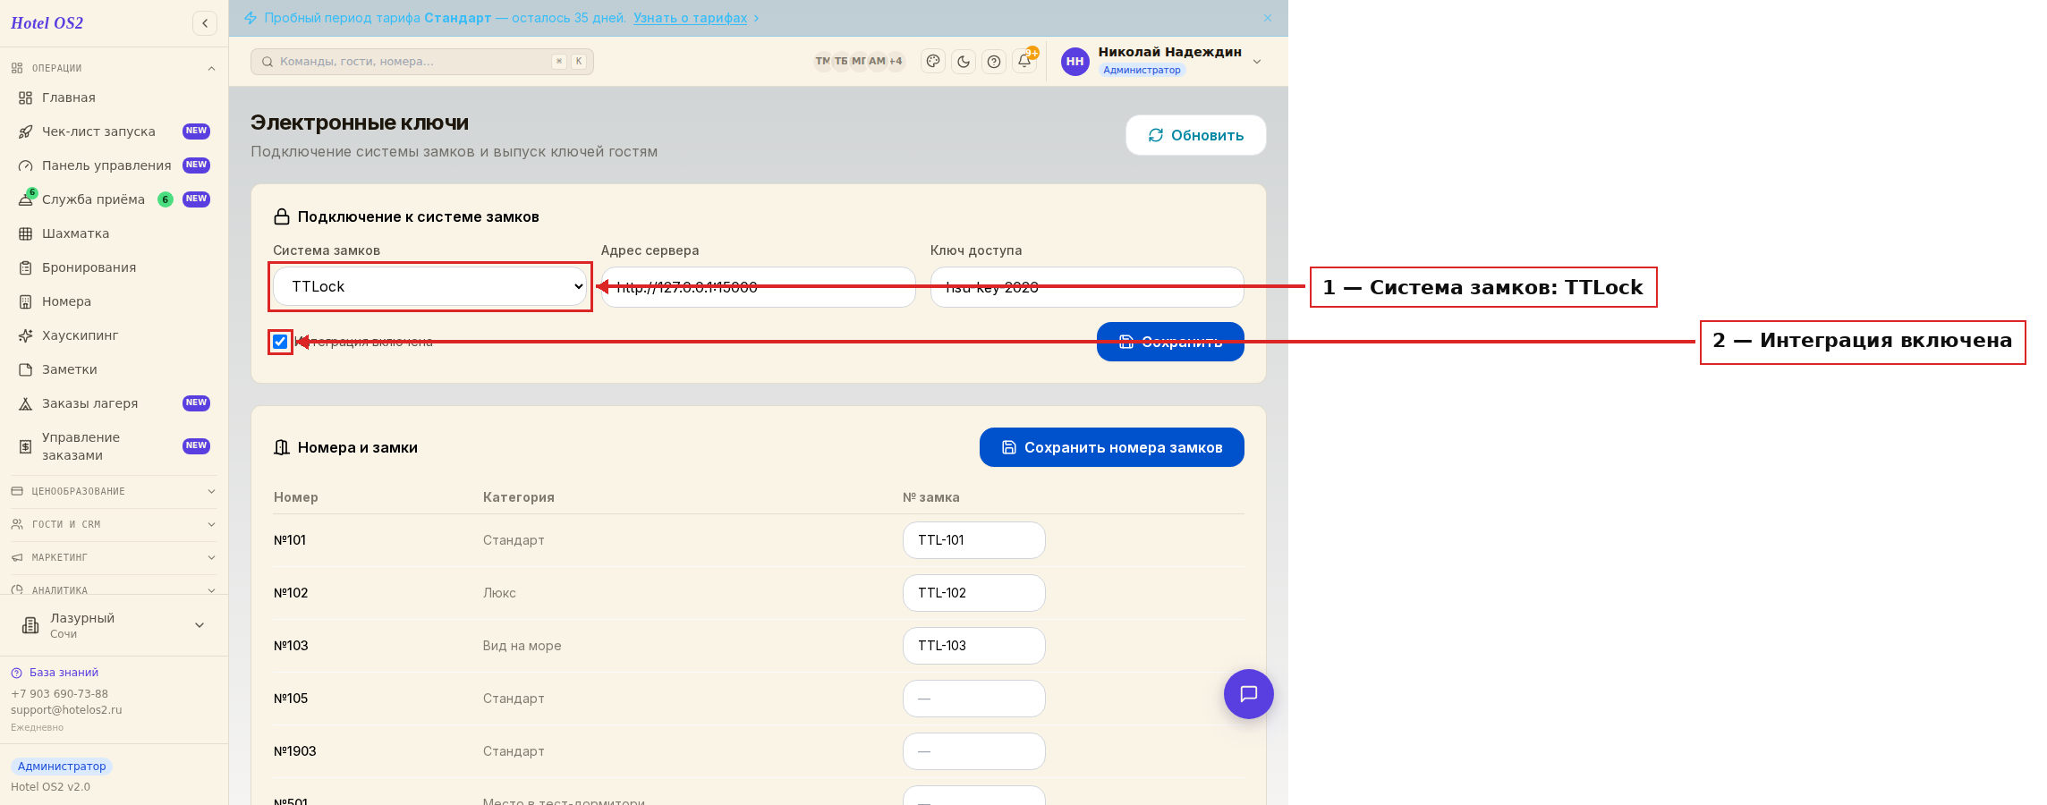Click lock field for room №105
Screen dimensions: 2047x805
pos(974,699)
